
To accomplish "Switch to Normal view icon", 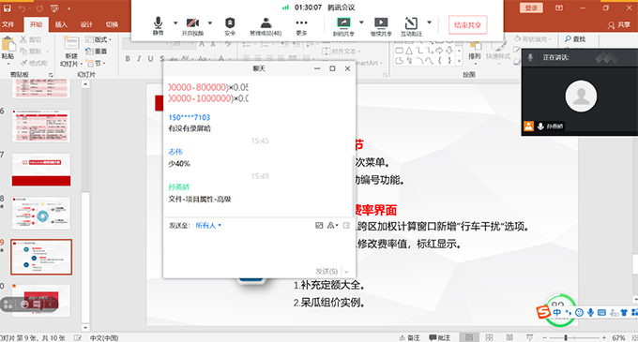I will 469,337.
